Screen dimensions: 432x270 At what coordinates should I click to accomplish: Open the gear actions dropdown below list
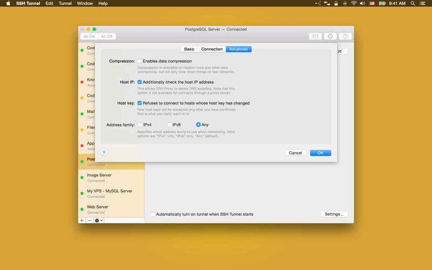(x=98, y=220)
